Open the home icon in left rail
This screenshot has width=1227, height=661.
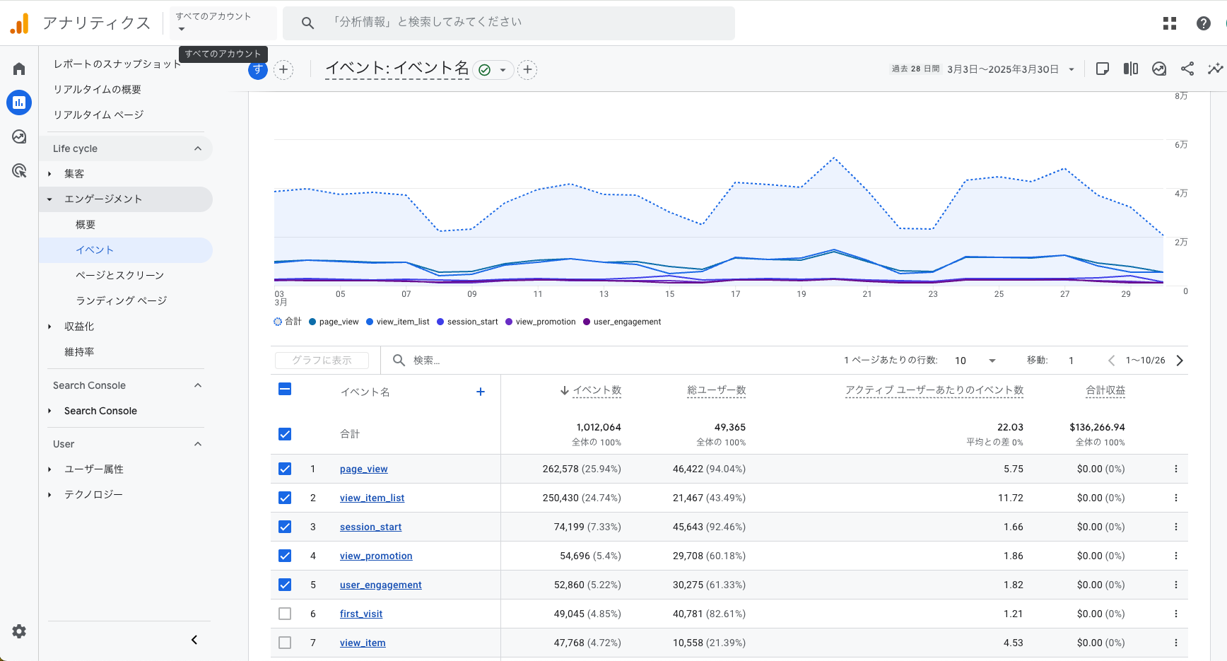point(19,69)
